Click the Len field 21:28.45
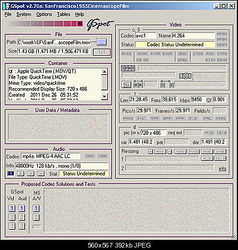Image resolution: width=238 pixels, height=250 pixels. (139, 100)
